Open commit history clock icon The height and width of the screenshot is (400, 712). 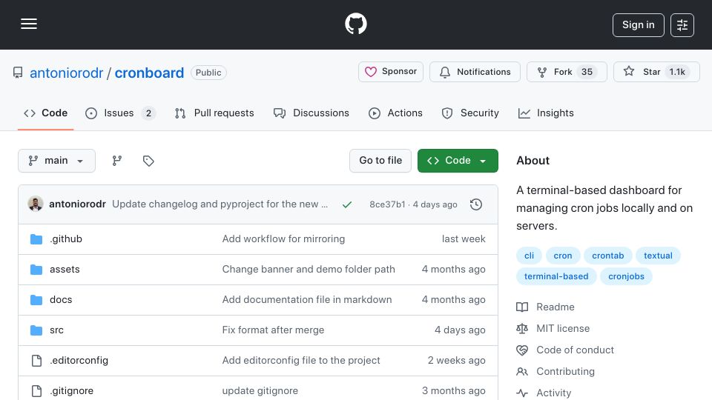(476, 204)
